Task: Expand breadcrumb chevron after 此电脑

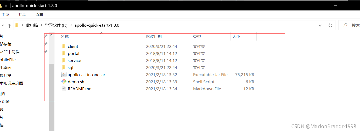Action: coord(41,25)
